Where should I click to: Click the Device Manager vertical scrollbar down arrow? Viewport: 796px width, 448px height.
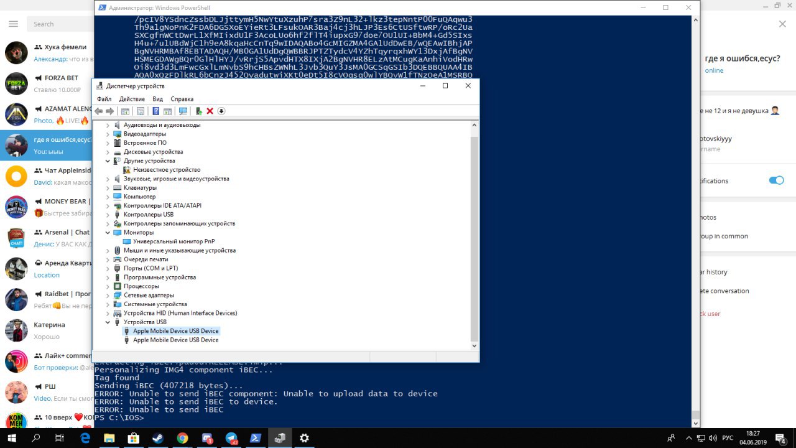[x=474, y=346]
